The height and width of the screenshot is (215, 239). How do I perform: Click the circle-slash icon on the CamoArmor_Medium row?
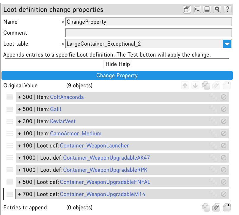pyautogui.click(x=224, y=134)
